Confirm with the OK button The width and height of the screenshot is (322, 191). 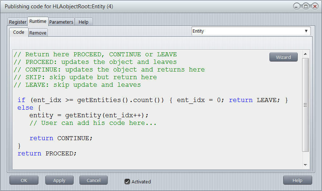24,180
